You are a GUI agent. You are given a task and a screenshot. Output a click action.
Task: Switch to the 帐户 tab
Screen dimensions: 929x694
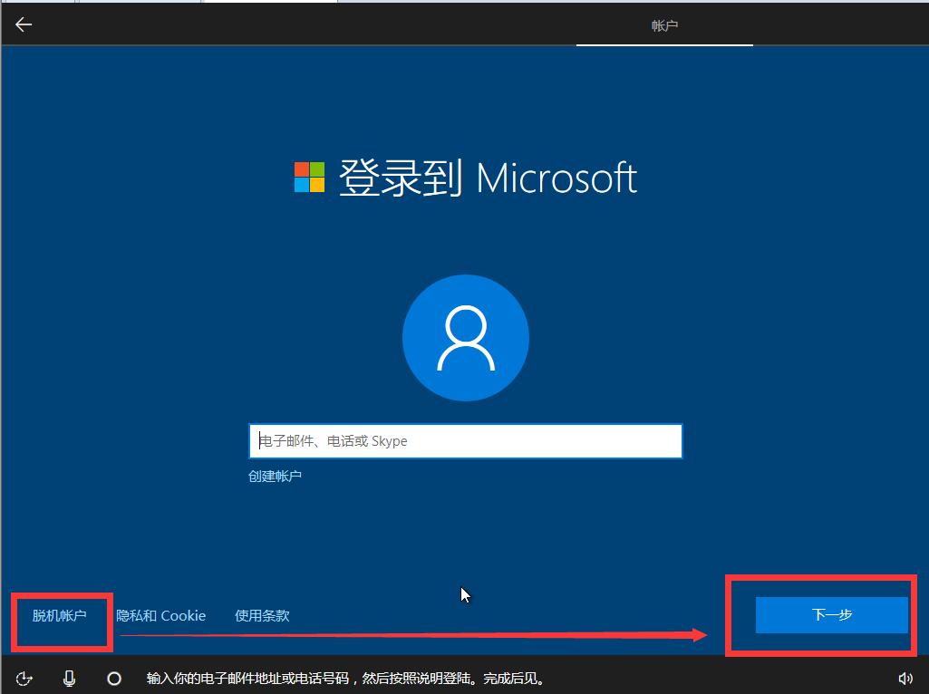click(664, 25)
